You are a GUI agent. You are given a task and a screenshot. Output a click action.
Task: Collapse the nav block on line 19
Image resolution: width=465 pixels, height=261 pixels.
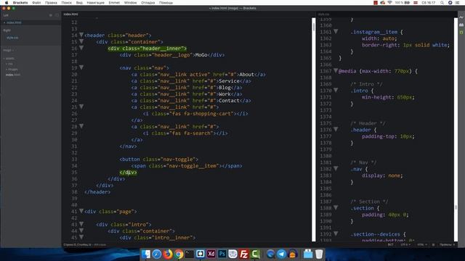coord(81,67)
